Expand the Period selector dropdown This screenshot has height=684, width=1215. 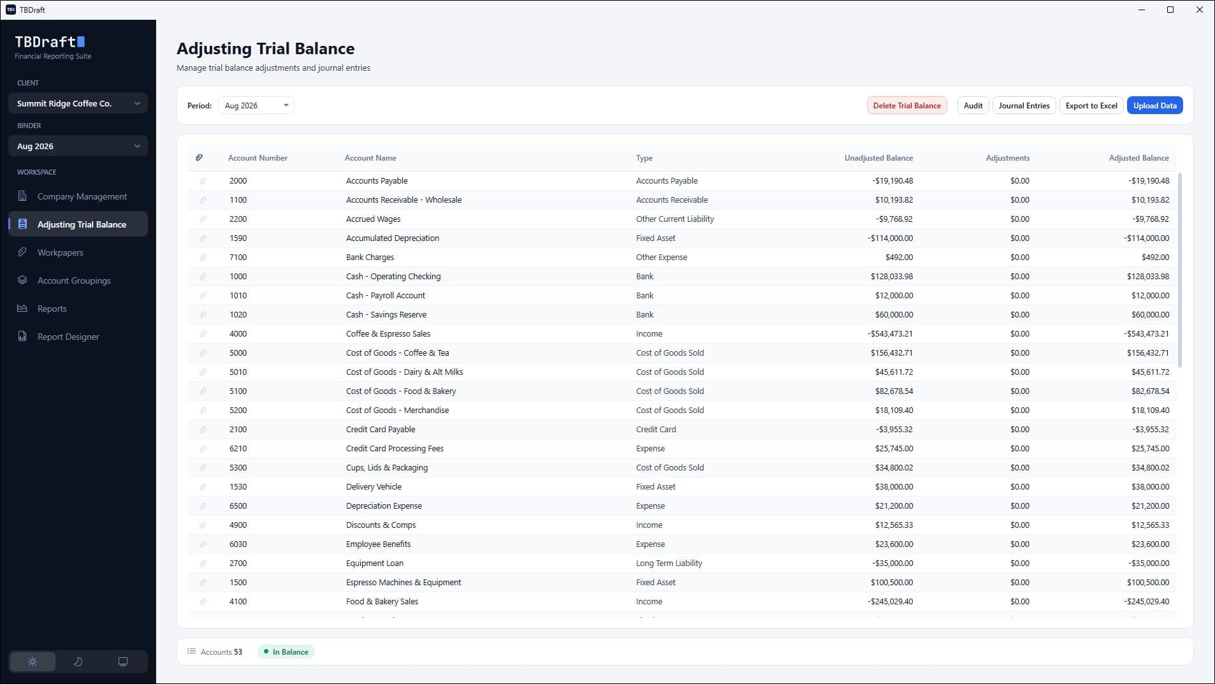click(256, 106)
